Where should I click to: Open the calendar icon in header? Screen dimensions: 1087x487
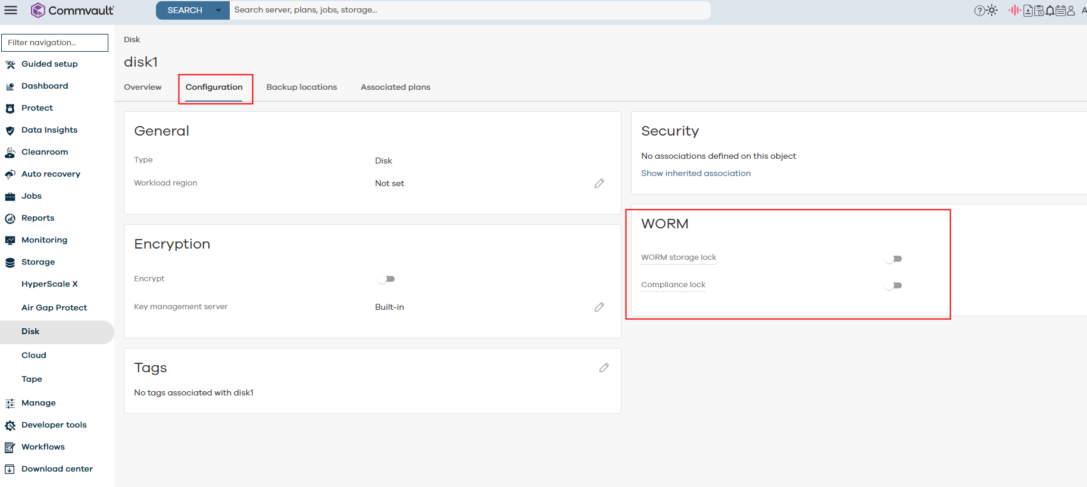1060,10
